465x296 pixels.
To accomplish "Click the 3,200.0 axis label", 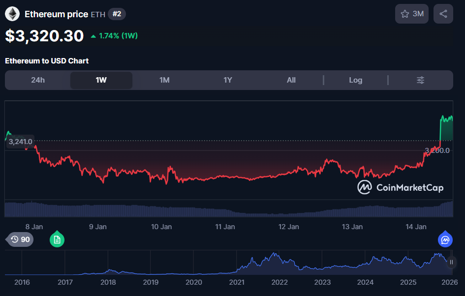I will coord(437,150).
